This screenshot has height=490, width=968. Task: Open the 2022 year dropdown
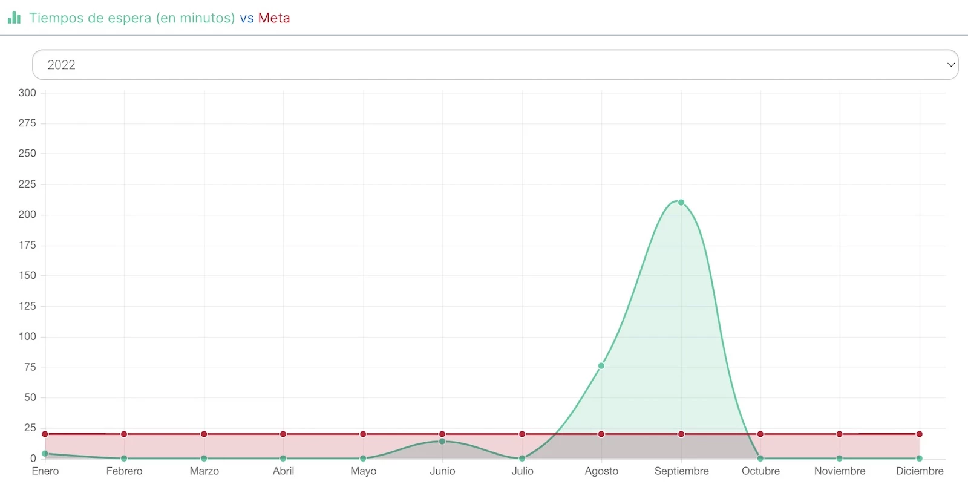[494, 65]
